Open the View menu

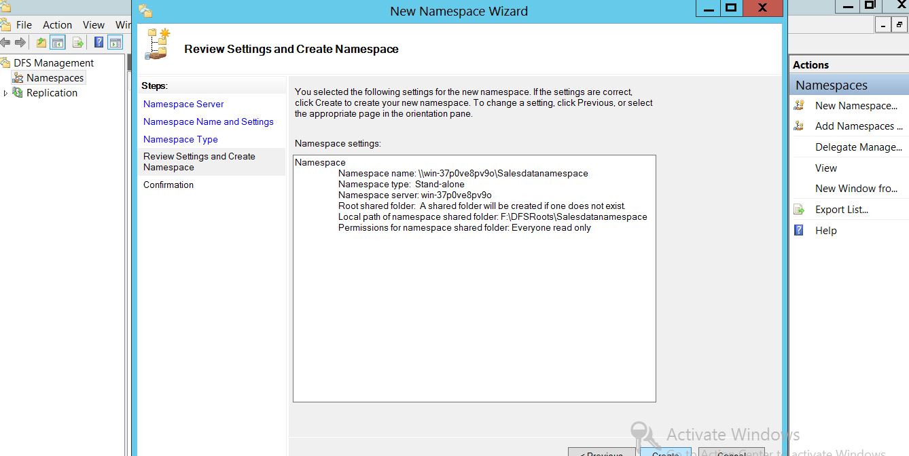click(94, 24)
